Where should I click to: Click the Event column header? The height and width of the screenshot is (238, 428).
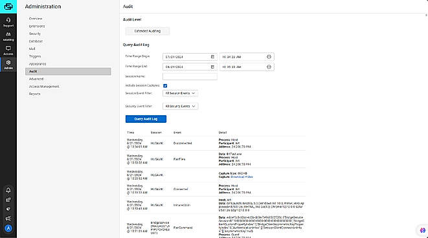coord(177,133)
